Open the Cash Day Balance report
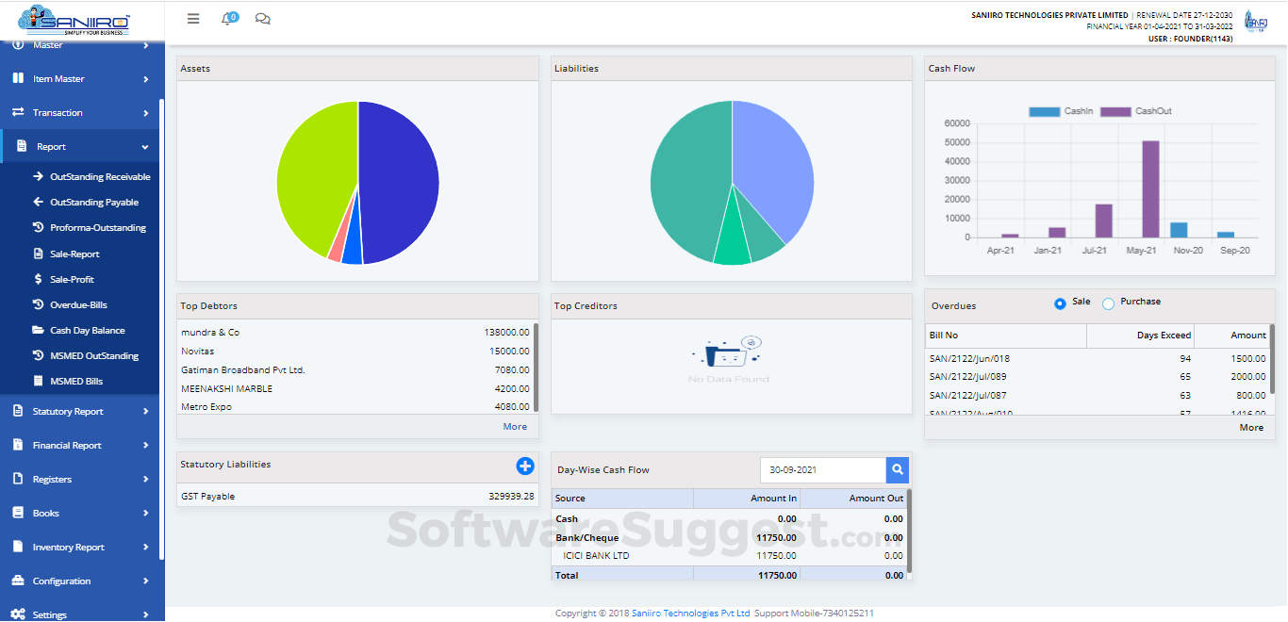Screen dimensions: 1288x622 [x=87, y=331]
